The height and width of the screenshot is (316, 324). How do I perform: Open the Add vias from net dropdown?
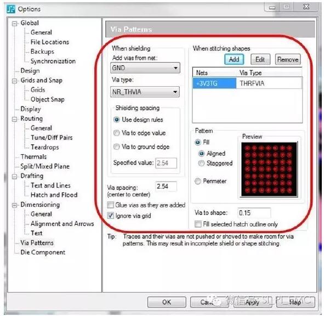pyautogui.click(x=145, y=68)
